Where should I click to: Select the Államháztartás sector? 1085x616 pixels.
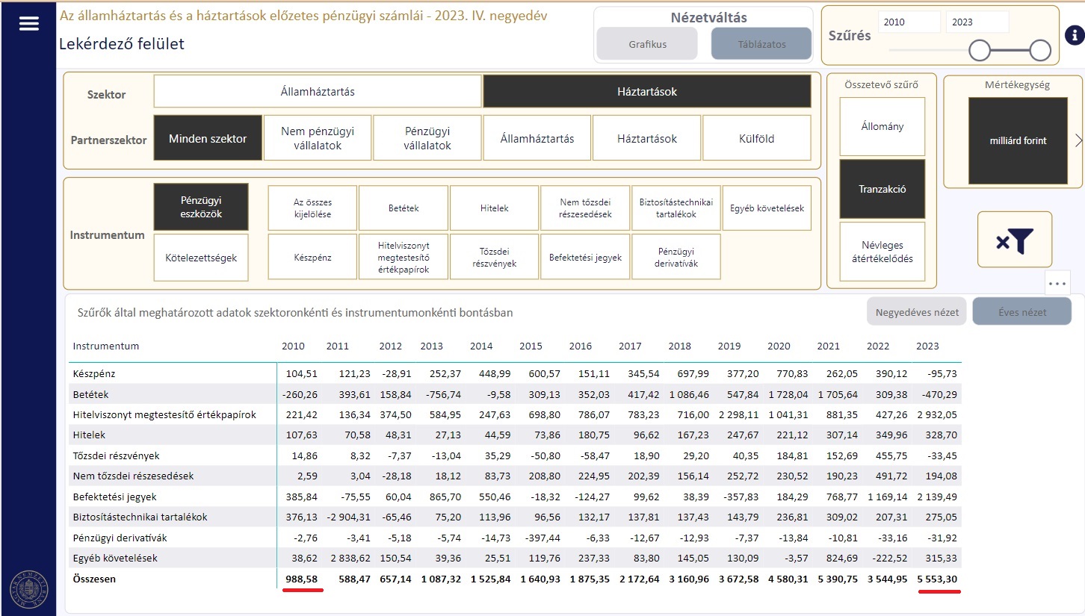pyautogui.click(x=318, y=92)
